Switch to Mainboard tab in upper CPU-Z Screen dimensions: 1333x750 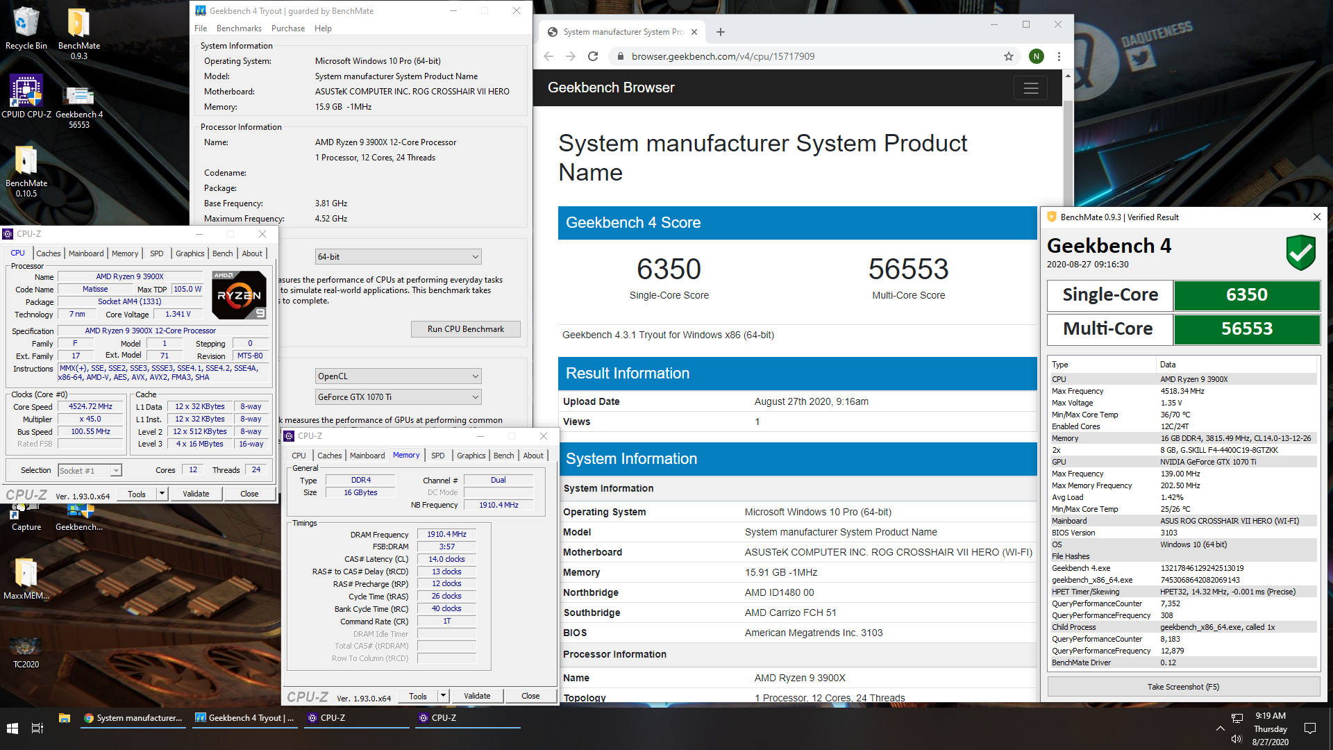coord(86,253)
